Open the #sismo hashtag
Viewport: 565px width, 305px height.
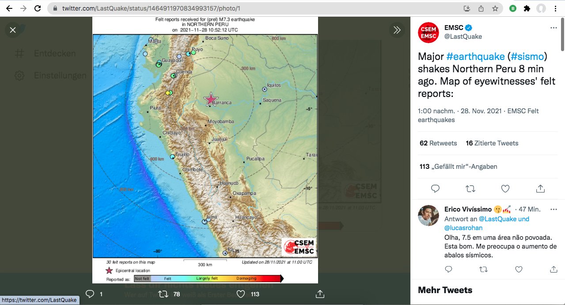(527, 56)
